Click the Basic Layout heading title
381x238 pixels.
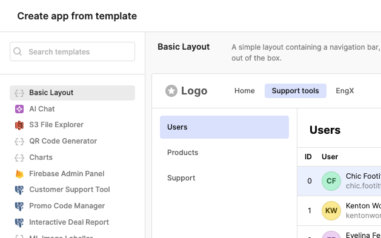(184, 47)
